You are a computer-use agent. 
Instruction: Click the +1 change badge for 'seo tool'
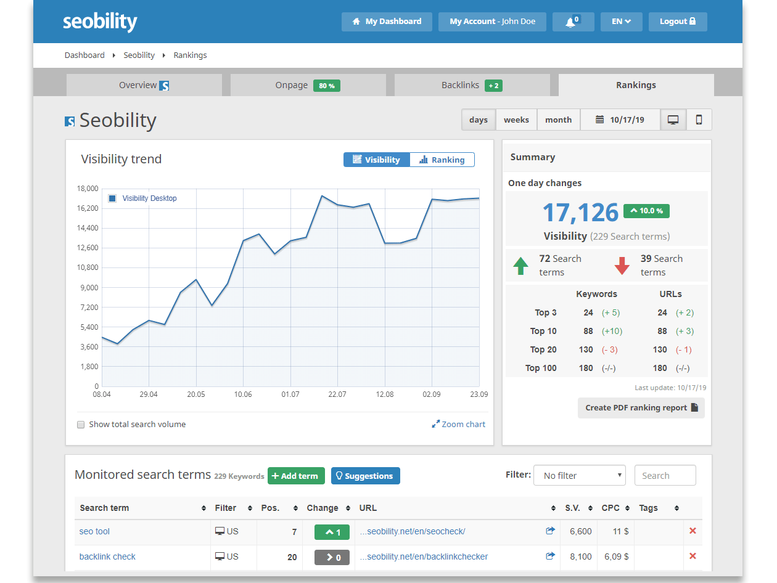click(332, 532)
